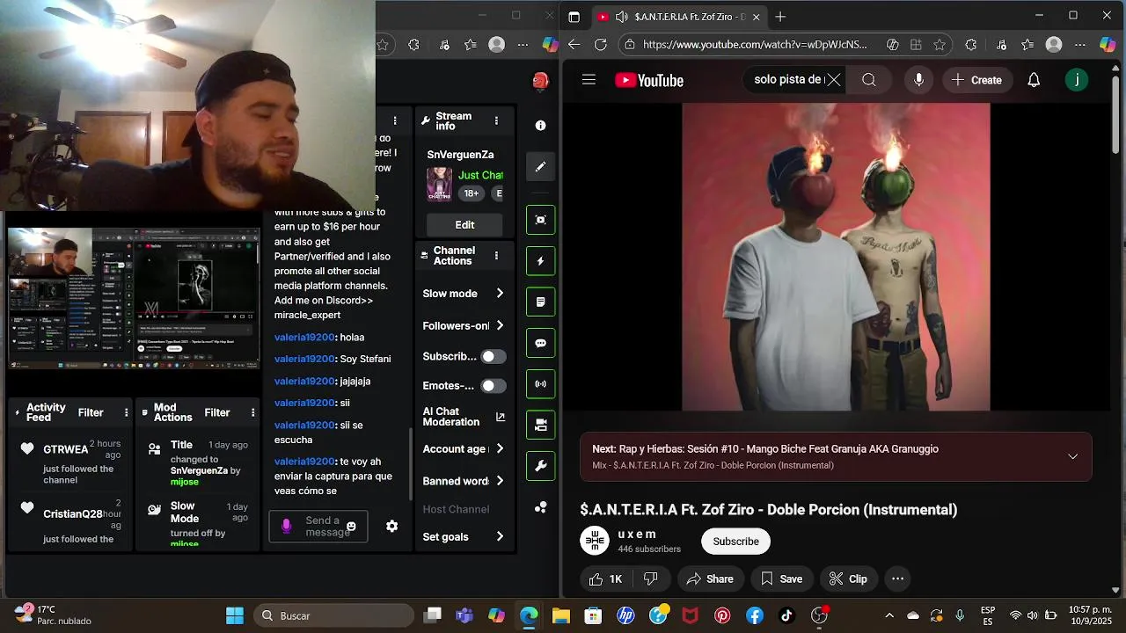Image resolution: width=1126 pixels, height=633 pixels.
Task: Click the YouTube search magnifier button
Action: click(868, 80)
